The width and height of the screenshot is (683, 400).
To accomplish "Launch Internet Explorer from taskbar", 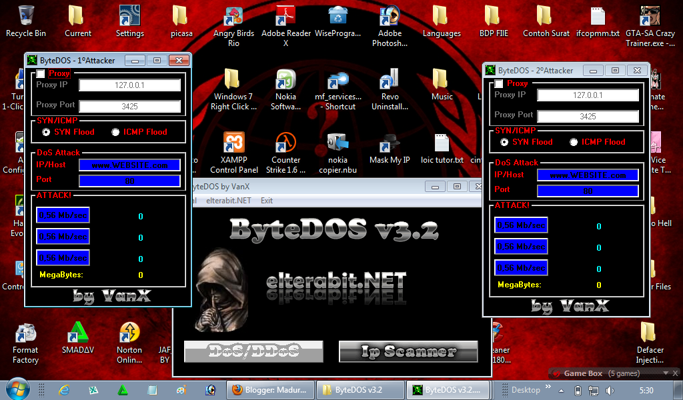I will pyautogui.click(x=64, y=390).
